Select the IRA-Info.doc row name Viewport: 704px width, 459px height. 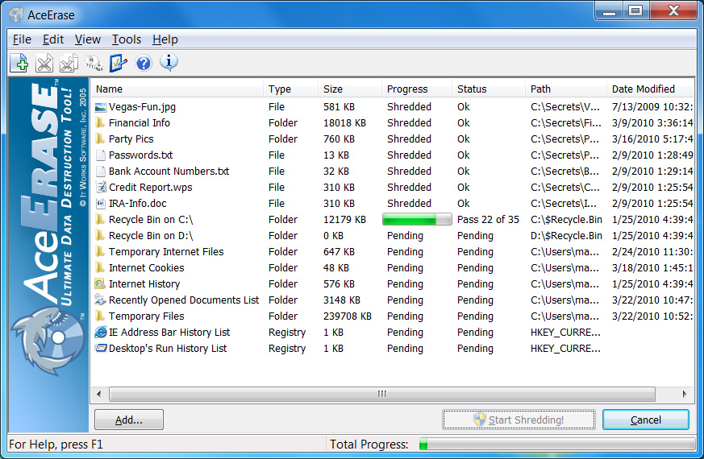point(137,204)
